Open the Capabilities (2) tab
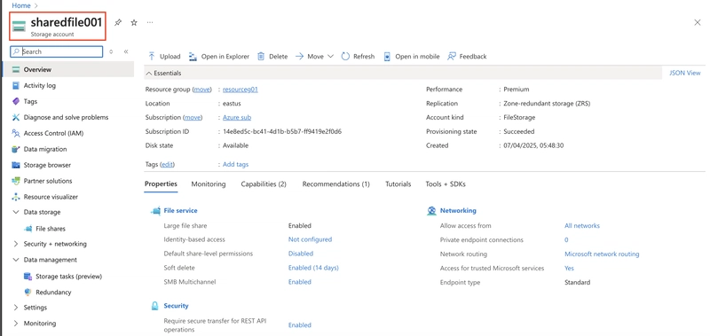The image size is (710, 336). 264,184
